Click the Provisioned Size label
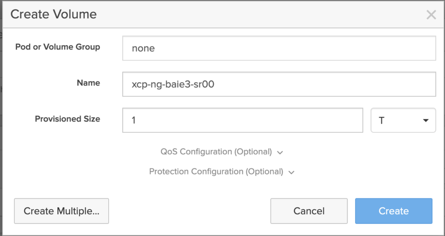The width and height of the screenshot is (445, 236). (x=67, y=119)
